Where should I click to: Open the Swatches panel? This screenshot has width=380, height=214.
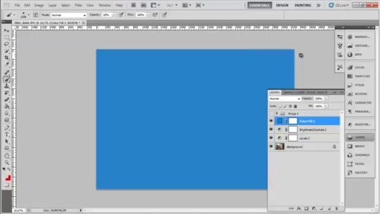click(x=359, y=76)
